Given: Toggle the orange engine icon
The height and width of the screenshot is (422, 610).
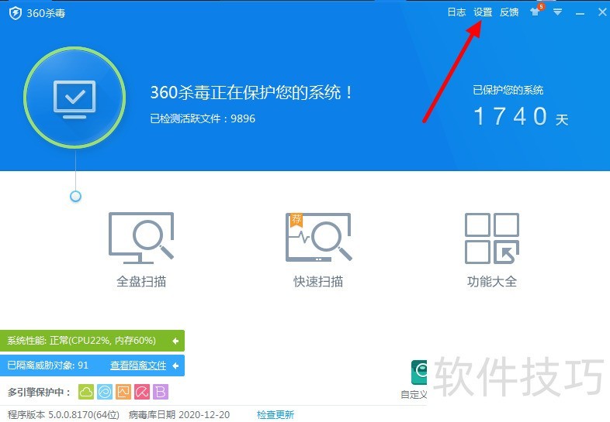Looking at the screenshot, I should tap(123, 392).
